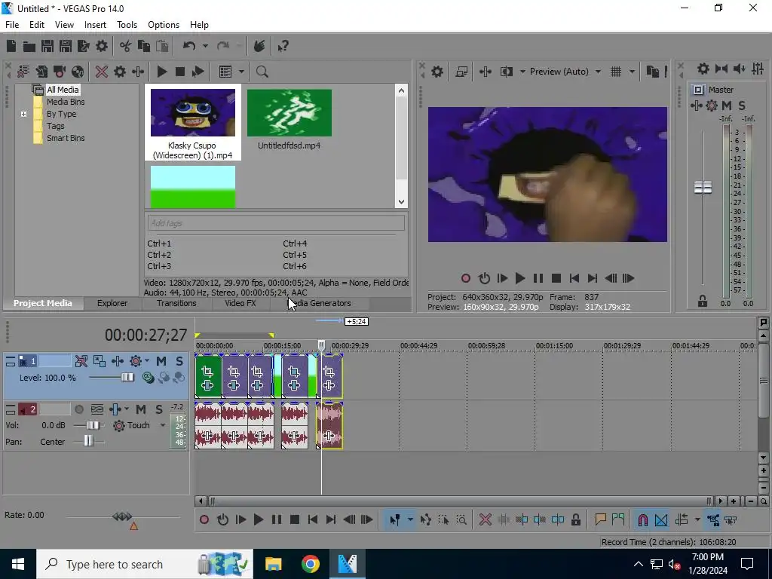This screenshot has height=579, width=772.
Task: Open Project Properties gear in main toolbar
Action: click(102, 46)
